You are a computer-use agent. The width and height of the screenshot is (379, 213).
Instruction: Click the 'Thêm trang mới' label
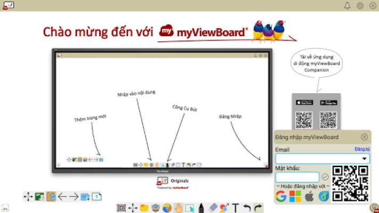pyautogui.click(x=90, y=118)
